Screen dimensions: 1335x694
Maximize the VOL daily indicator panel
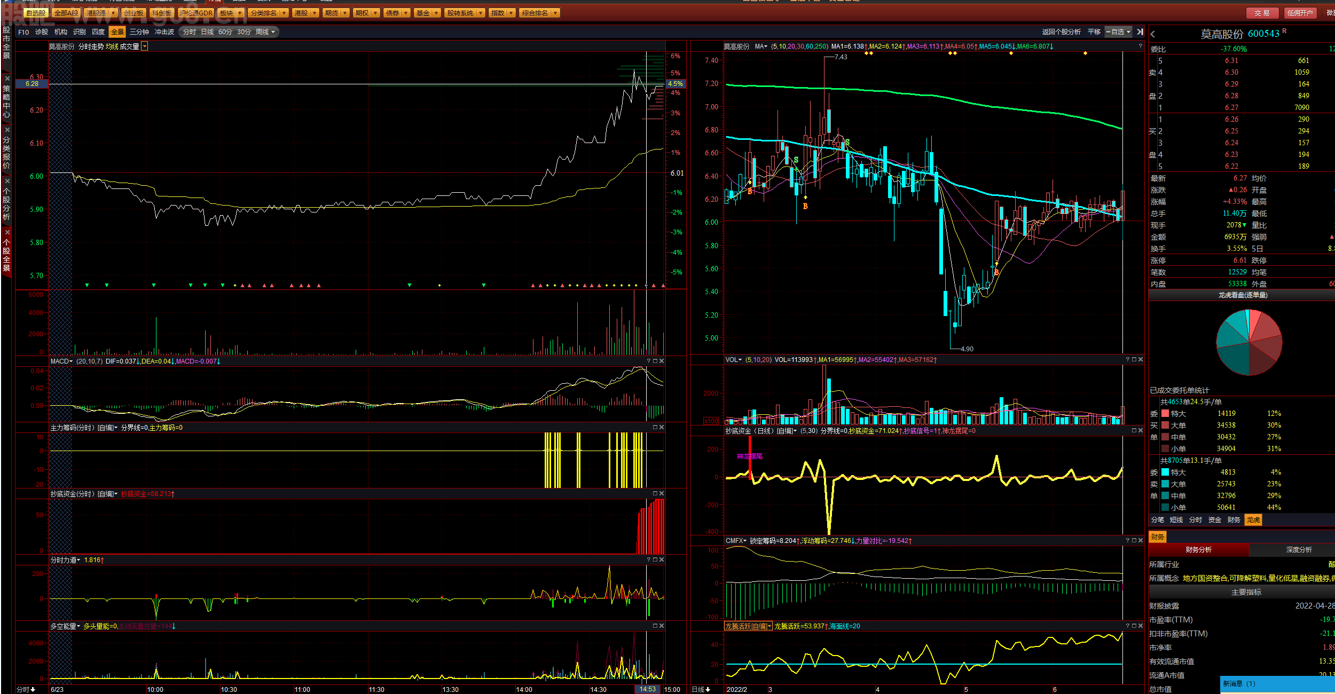[x=1134, y=360]
